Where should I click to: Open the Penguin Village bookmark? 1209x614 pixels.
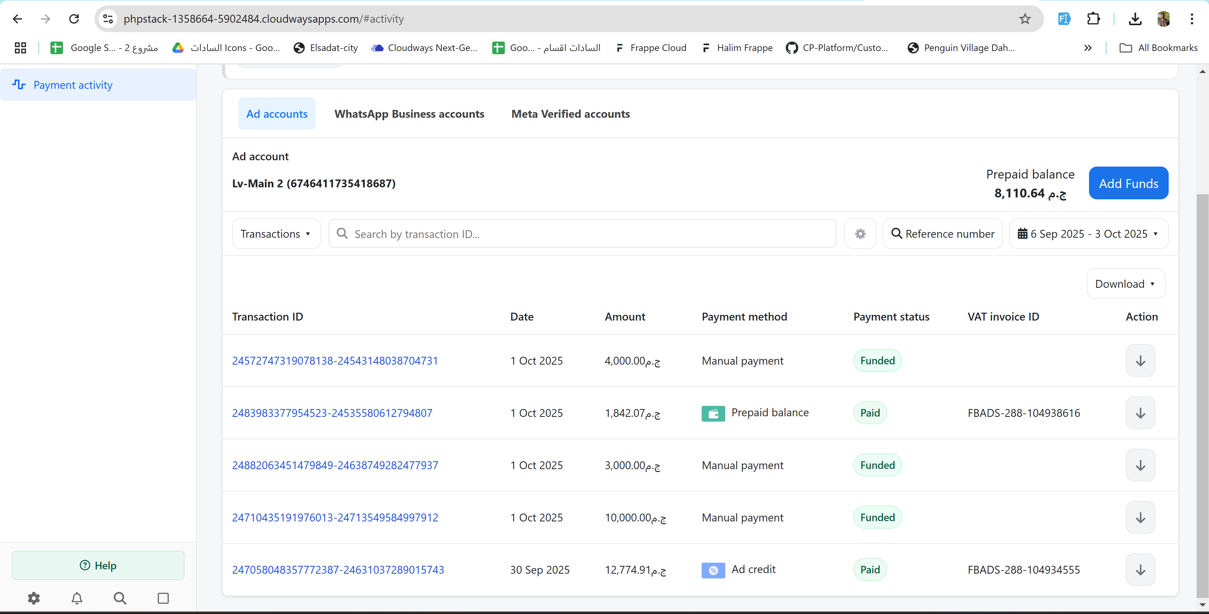[961, 48]
